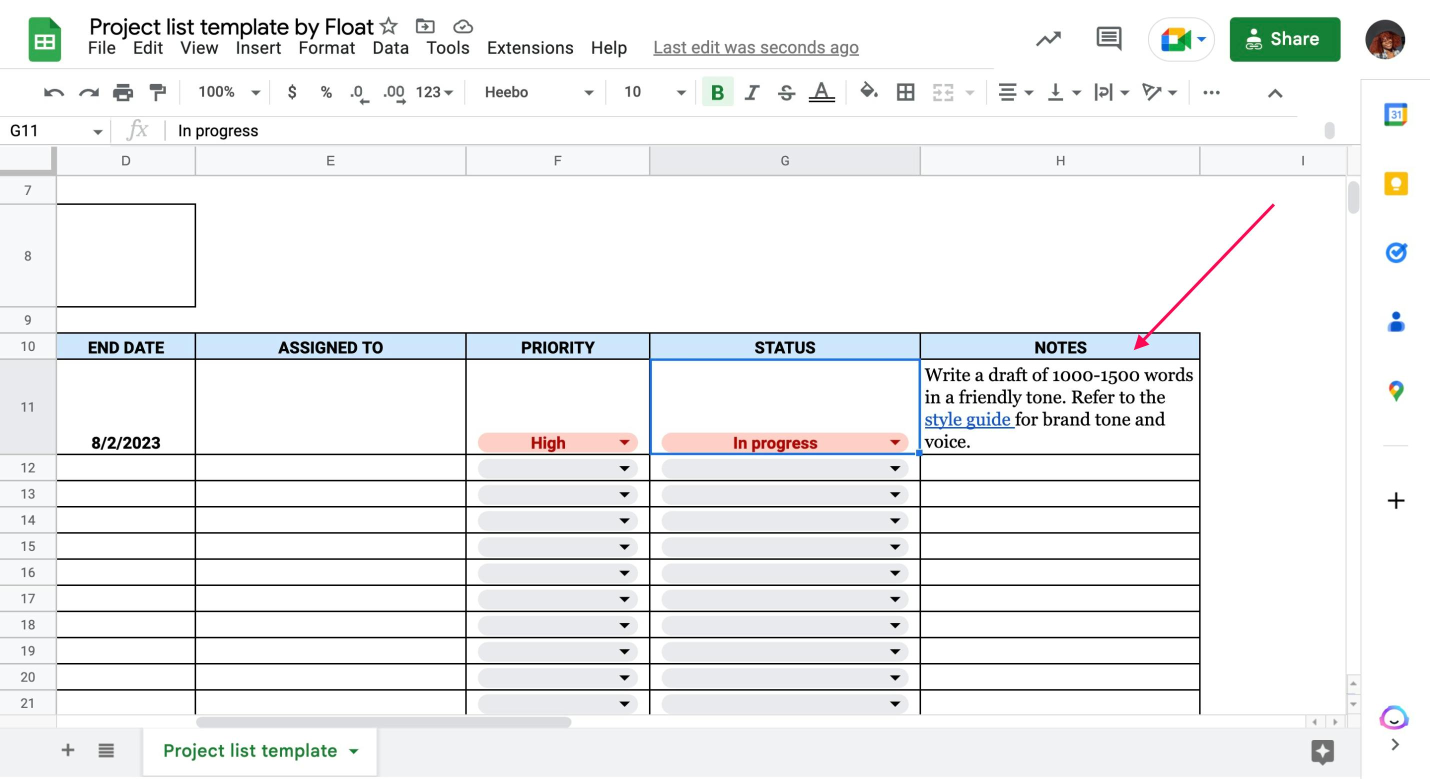Click the Share button

point(1282,38)
